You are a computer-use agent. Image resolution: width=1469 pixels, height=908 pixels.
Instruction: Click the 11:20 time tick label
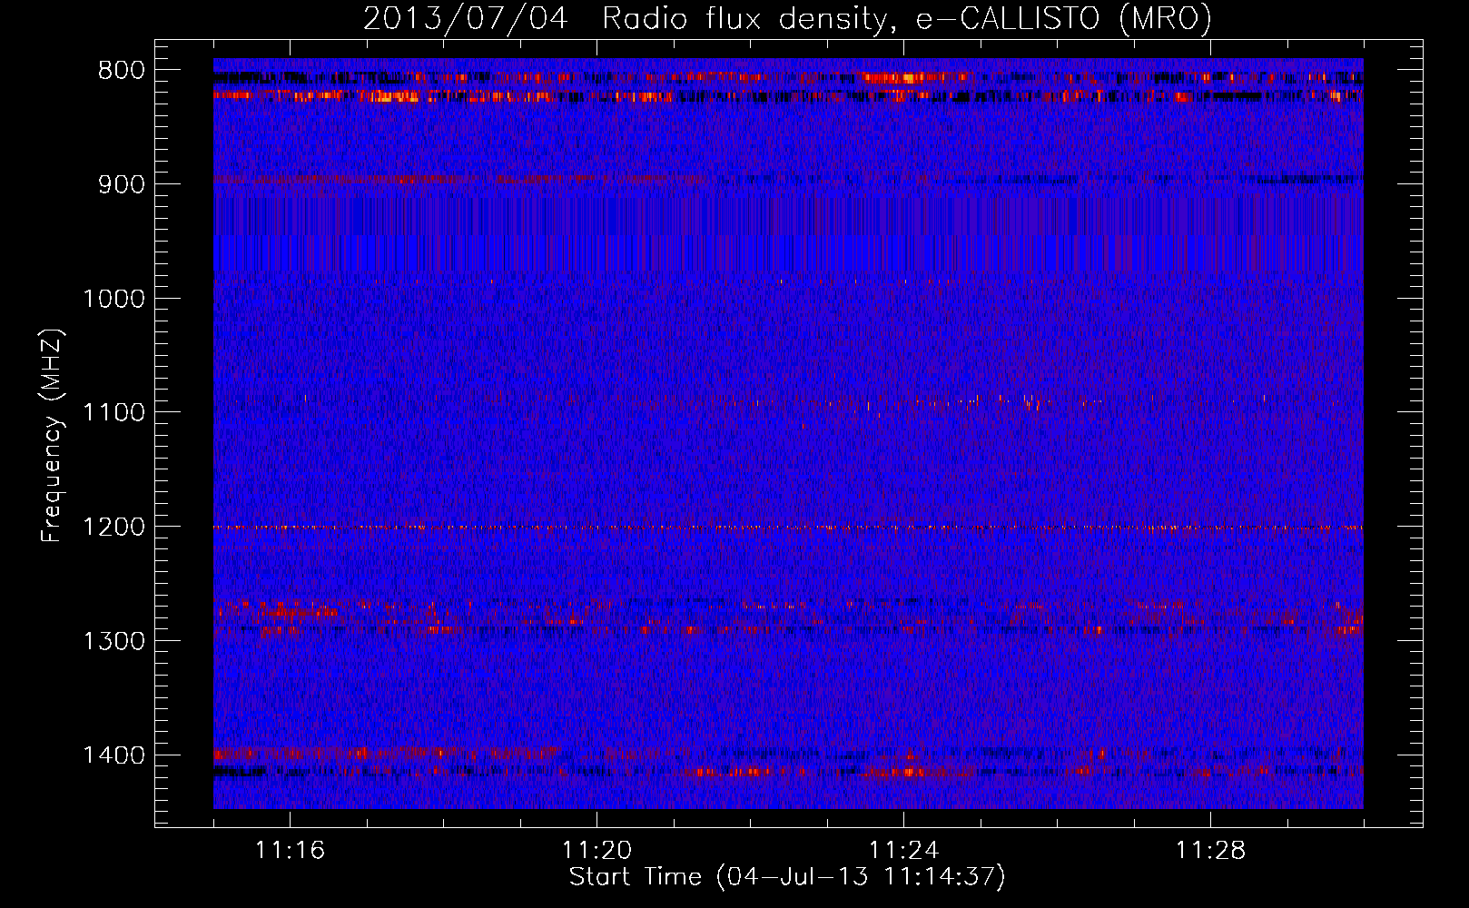pos(596,851)
